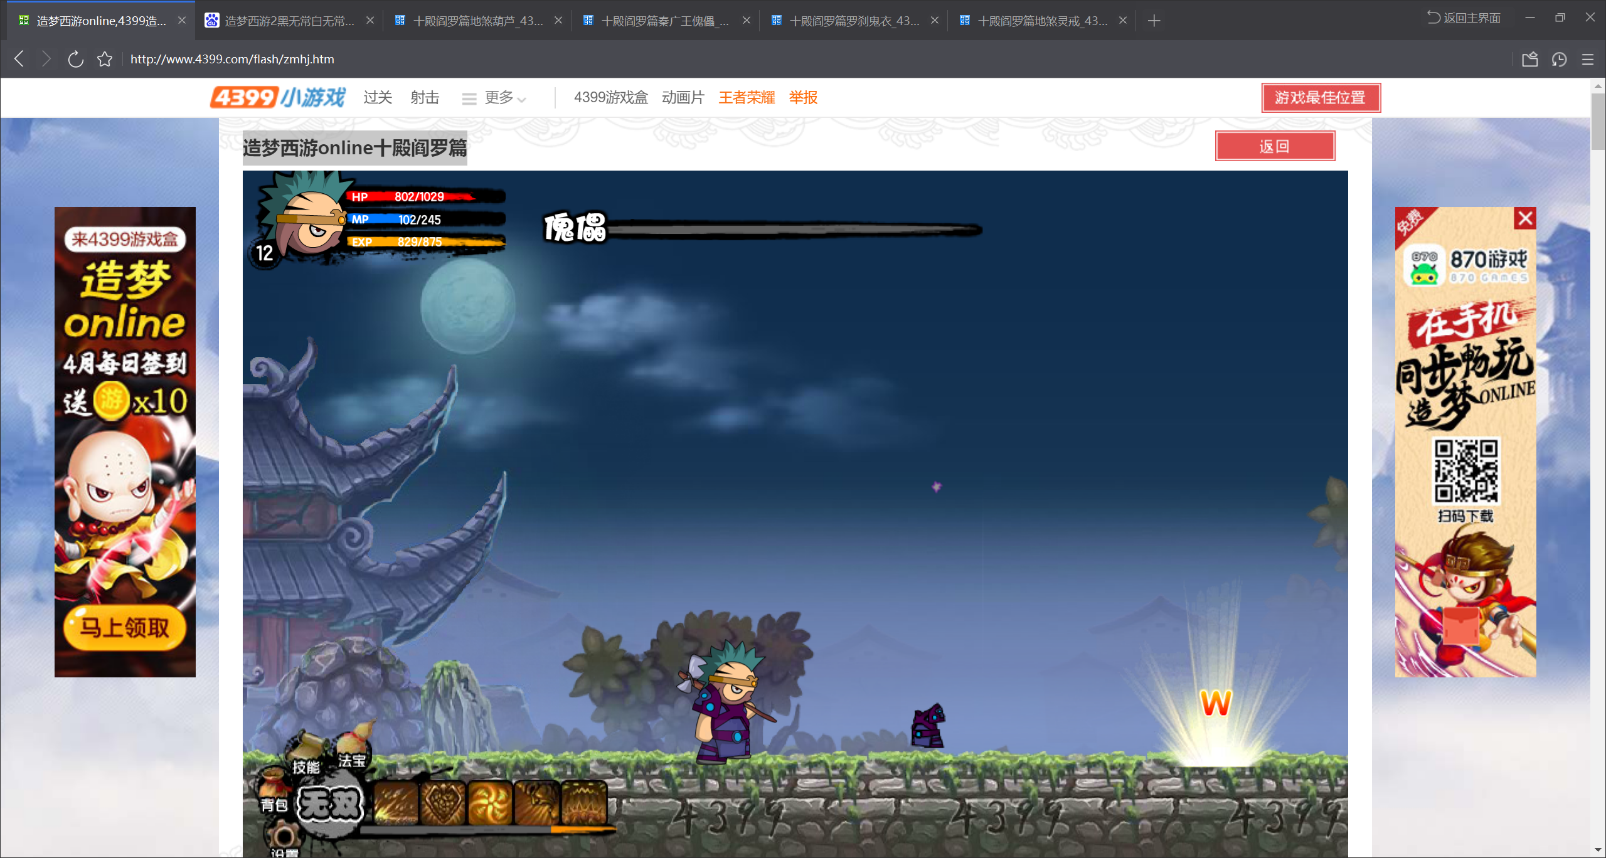Click the red 返回 button
Image resolution: width=1606 pixels, height=858 pixels.
tap(1275, 146)
